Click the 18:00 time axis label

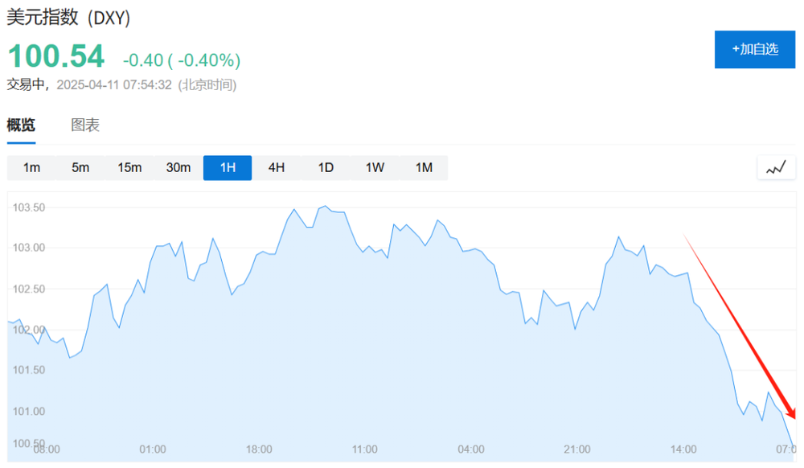coord(259,450)
